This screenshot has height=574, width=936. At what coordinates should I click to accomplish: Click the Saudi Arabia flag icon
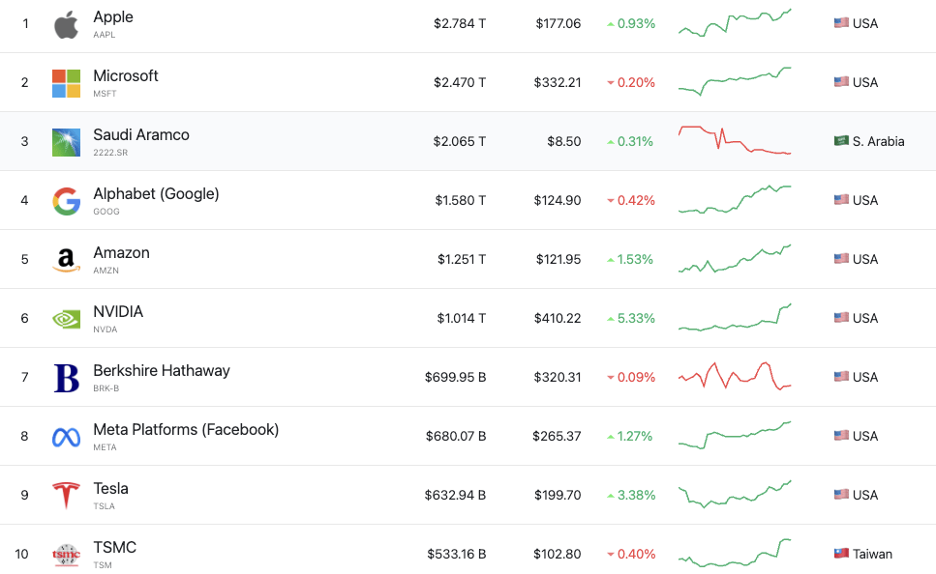841,141
